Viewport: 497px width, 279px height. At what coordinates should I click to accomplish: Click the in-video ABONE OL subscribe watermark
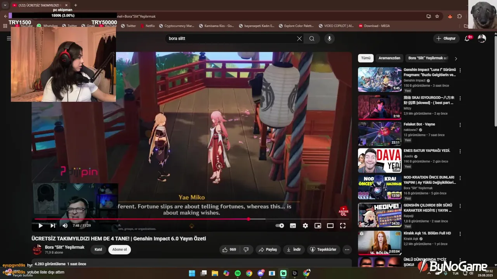coord(343,211)
